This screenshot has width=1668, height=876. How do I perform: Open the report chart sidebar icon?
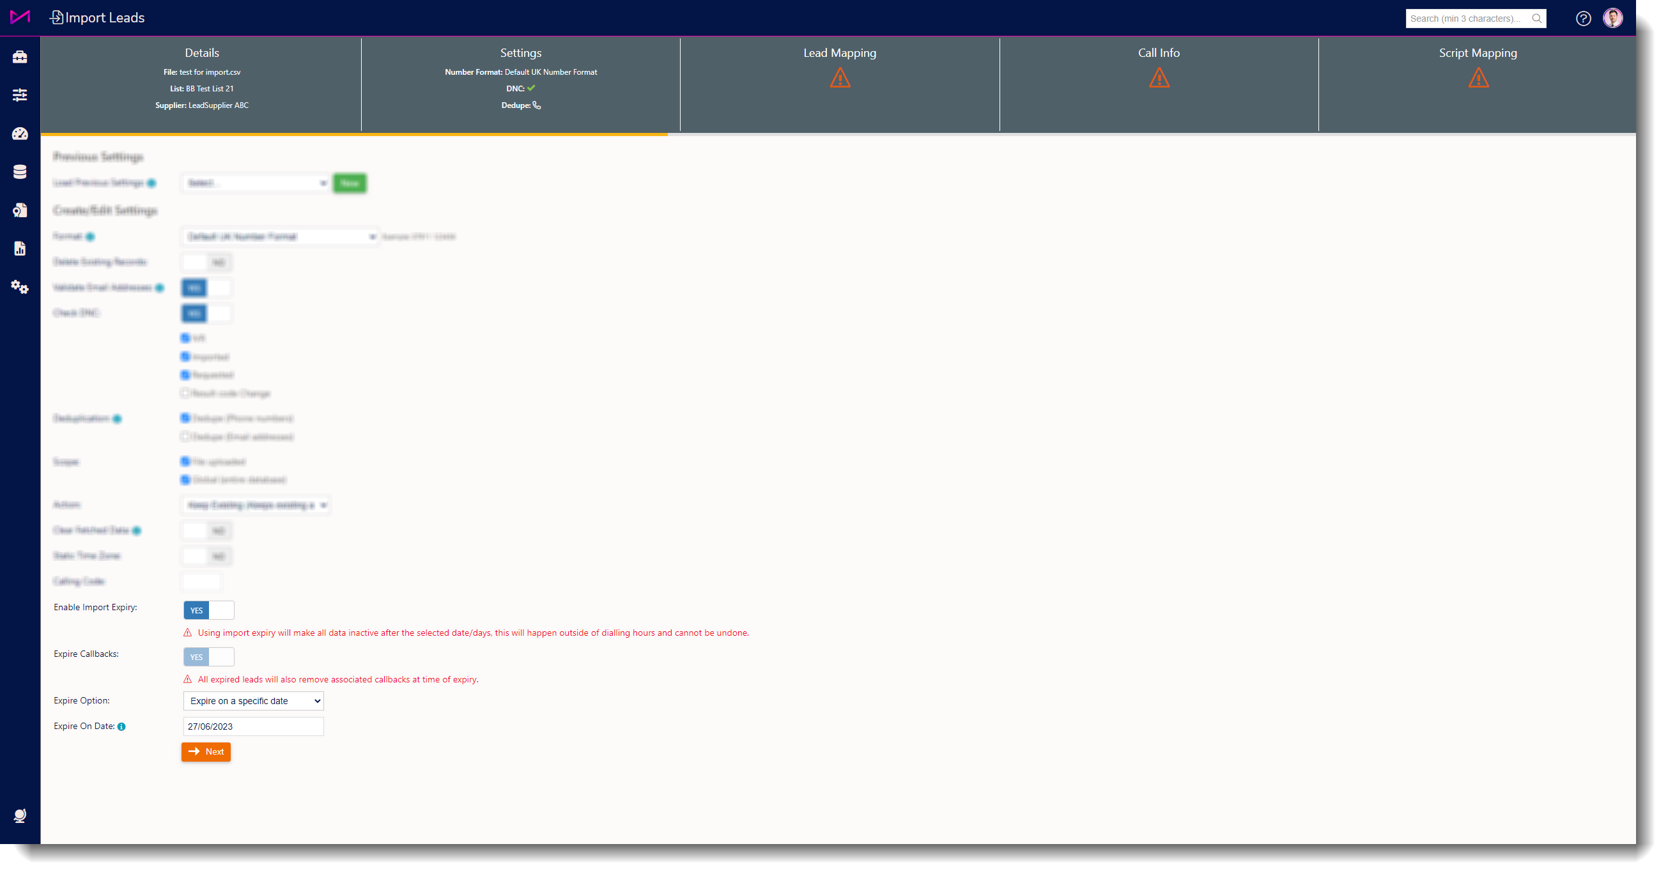click(x=19, y=249)
